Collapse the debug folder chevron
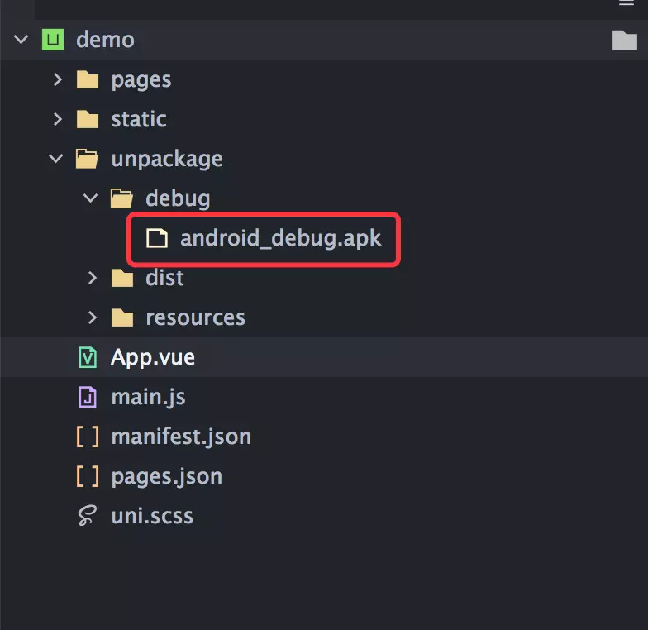Image resolution: width=648 pixels, height=630 pixels. 91,198
